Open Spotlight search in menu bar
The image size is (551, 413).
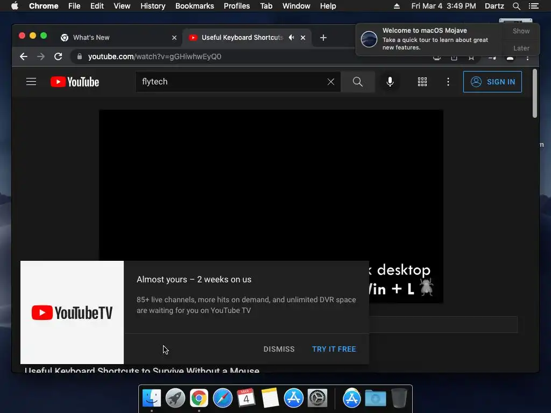[x=516, y=6]
